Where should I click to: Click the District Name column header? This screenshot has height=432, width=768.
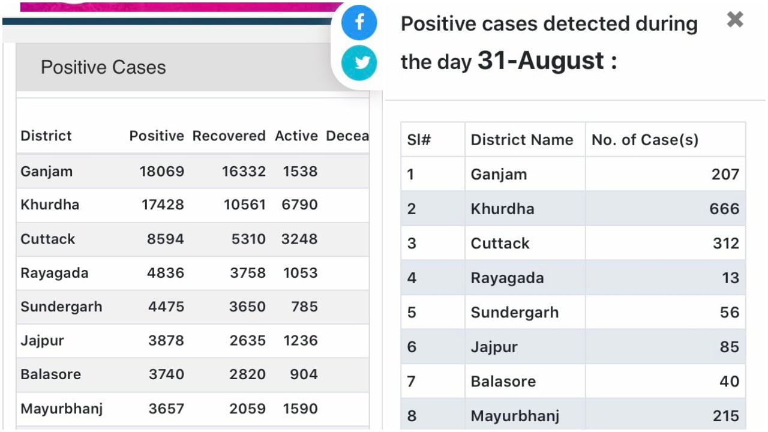(521, 140)
